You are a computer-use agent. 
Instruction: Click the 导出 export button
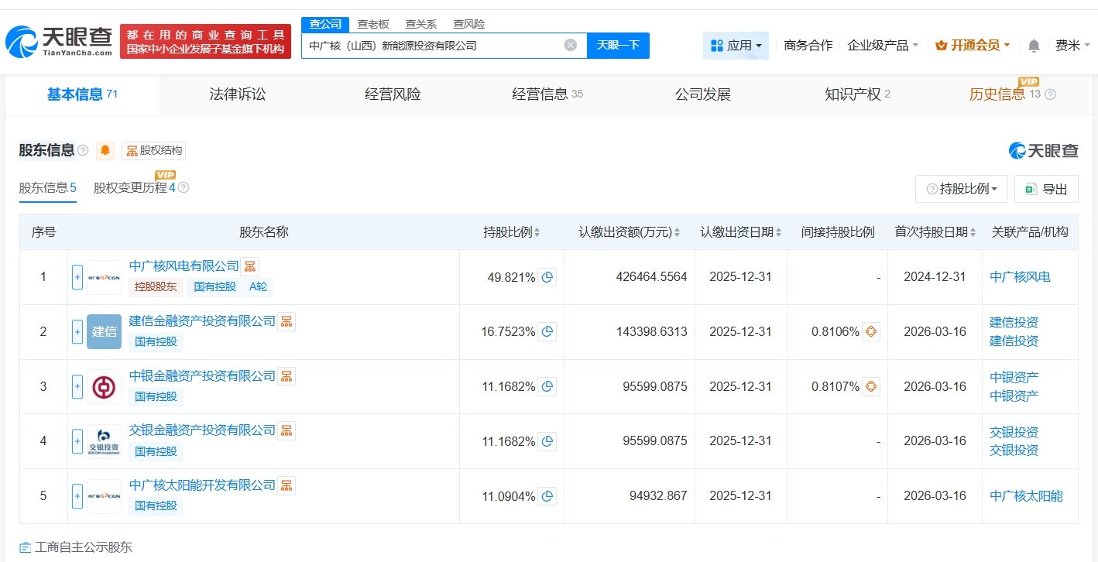(1046, 189)
